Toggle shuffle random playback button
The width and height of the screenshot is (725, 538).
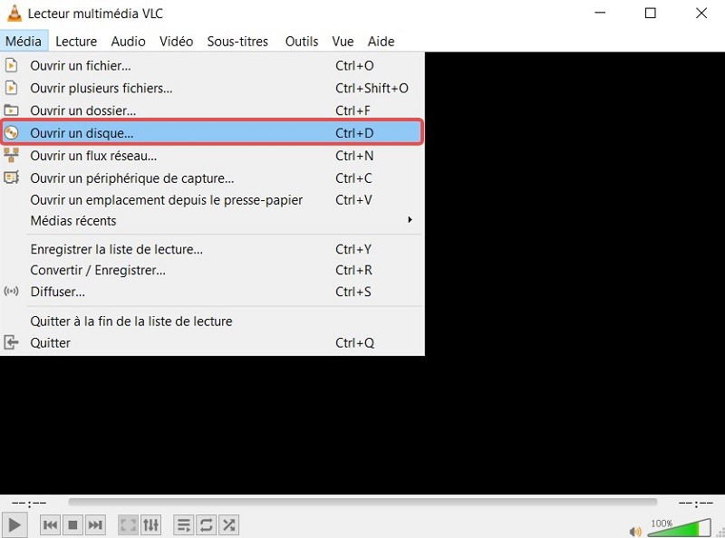click(x=229, y=525)
